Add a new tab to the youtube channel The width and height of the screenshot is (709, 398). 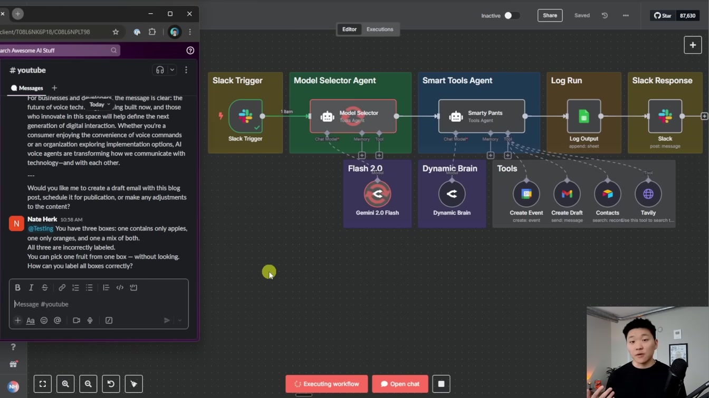click(54, 88)
